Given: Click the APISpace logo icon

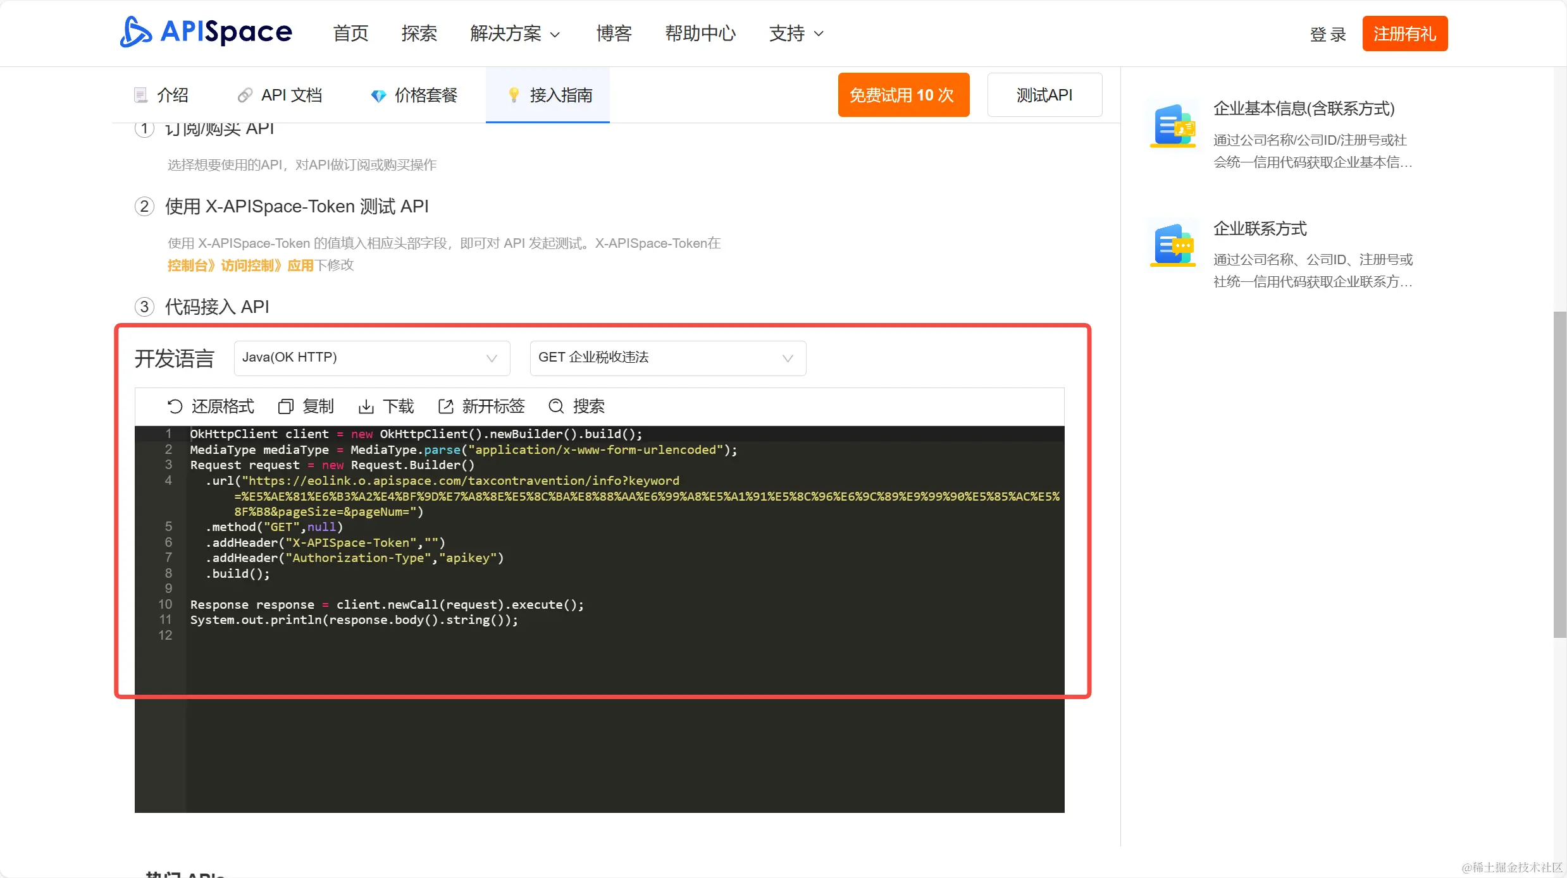Looking at the screenshot, I should (x=135, y=32).
